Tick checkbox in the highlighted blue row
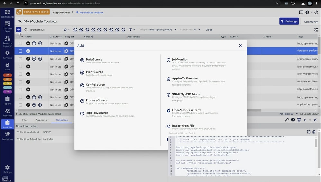This screenshot has height=182, width=321. point(20,51)
